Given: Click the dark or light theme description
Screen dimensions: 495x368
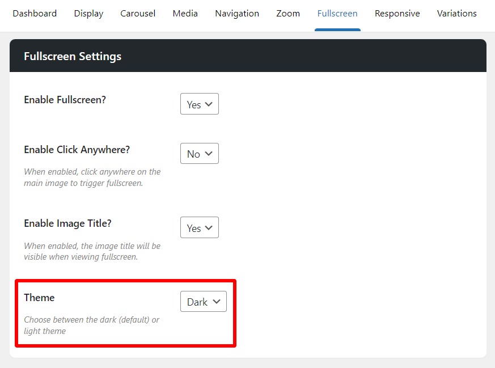Looking at the screenshot, I should click(91, 325).
